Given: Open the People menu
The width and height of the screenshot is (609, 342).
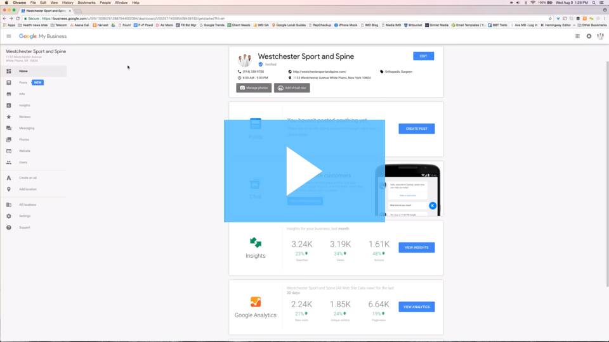Looking at the screenshot, I should point(105,3).
